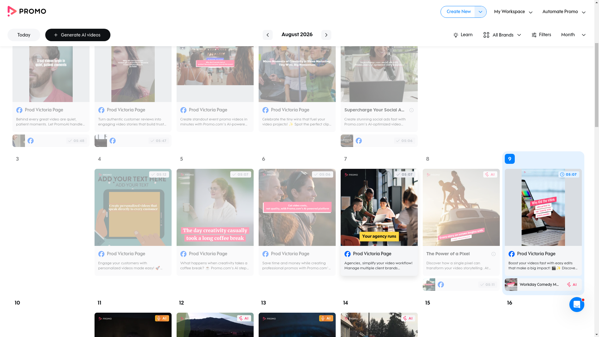Go to the previous month
The width and height of the screenshot is (599, 337).
tap(267, 35)
